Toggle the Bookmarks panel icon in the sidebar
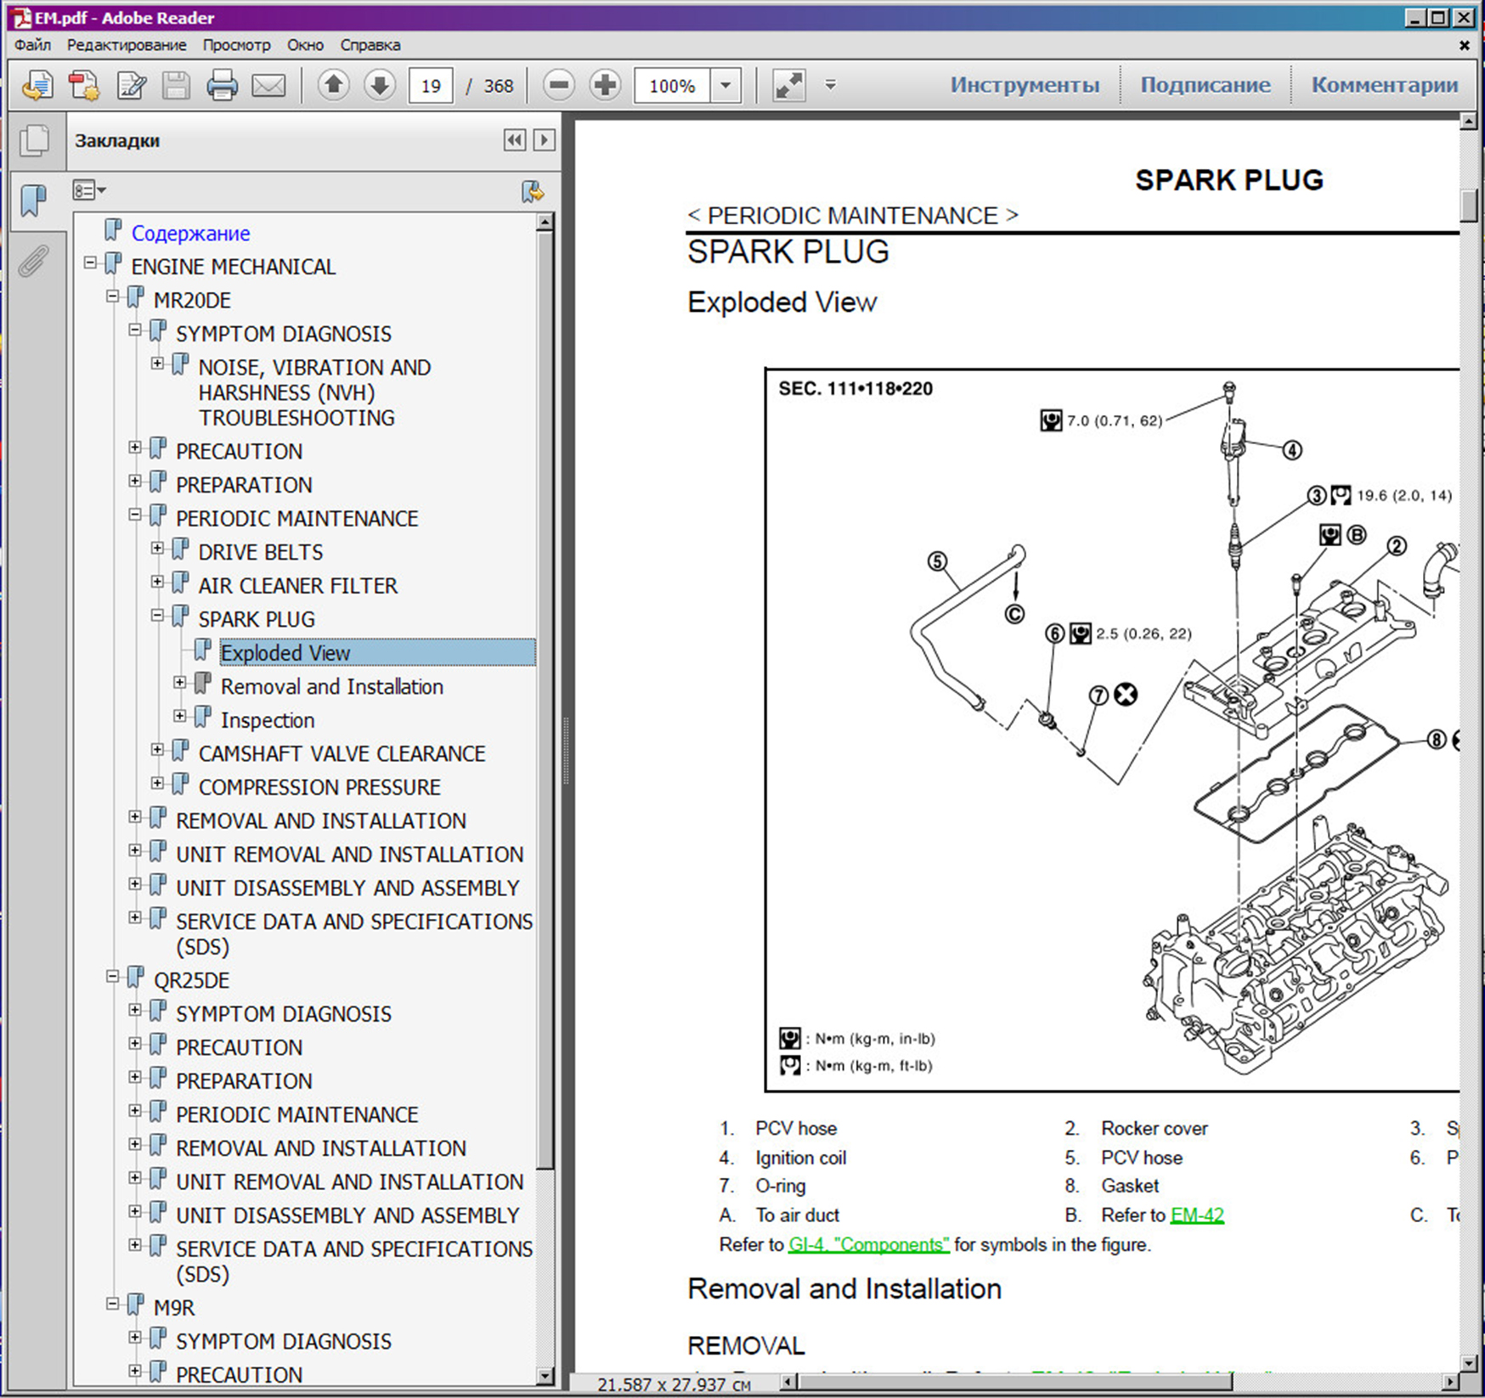This screenshot has height=1398, width=1485. pos(34,201)
